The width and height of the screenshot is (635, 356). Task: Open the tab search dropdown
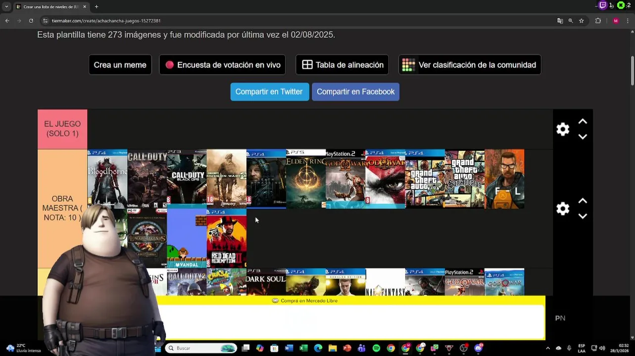pyautogui.click(x=6, y=7)
